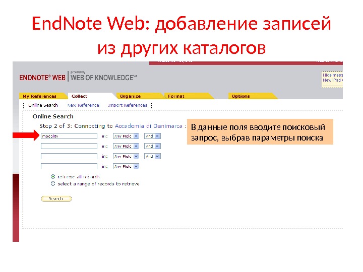Viewport: 363px width, 272px height.
Task: Switch to the Collect tab
Action: pos(80,96)
